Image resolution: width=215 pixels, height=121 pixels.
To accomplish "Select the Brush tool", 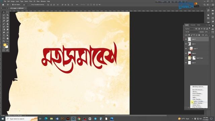I will click(4, 24).
